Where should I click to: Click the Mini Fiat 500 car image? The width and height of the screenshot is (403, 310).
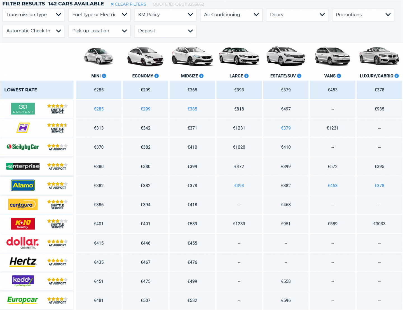[99, 56]
